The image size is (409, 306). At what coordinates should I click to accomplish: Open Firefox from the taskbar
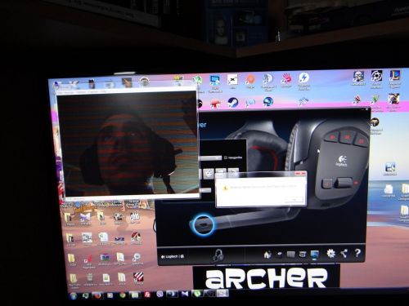[x=97, y=295]
